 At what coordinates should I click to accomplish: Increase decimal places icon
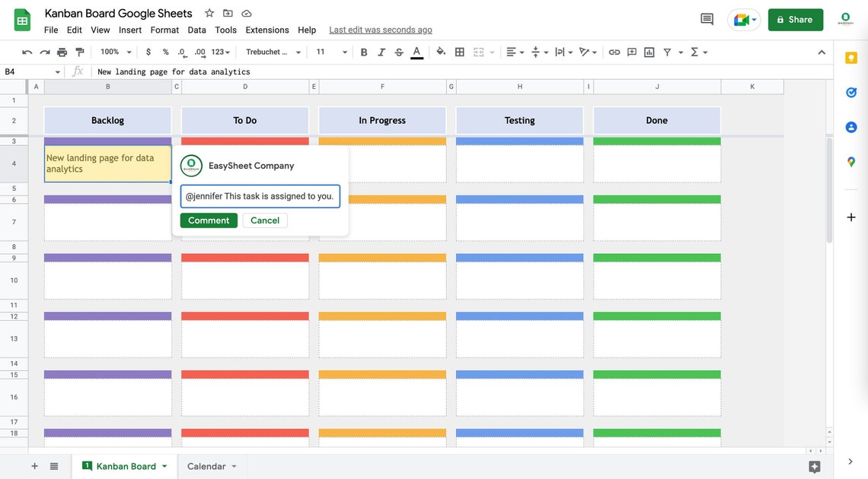pos(199,52)
